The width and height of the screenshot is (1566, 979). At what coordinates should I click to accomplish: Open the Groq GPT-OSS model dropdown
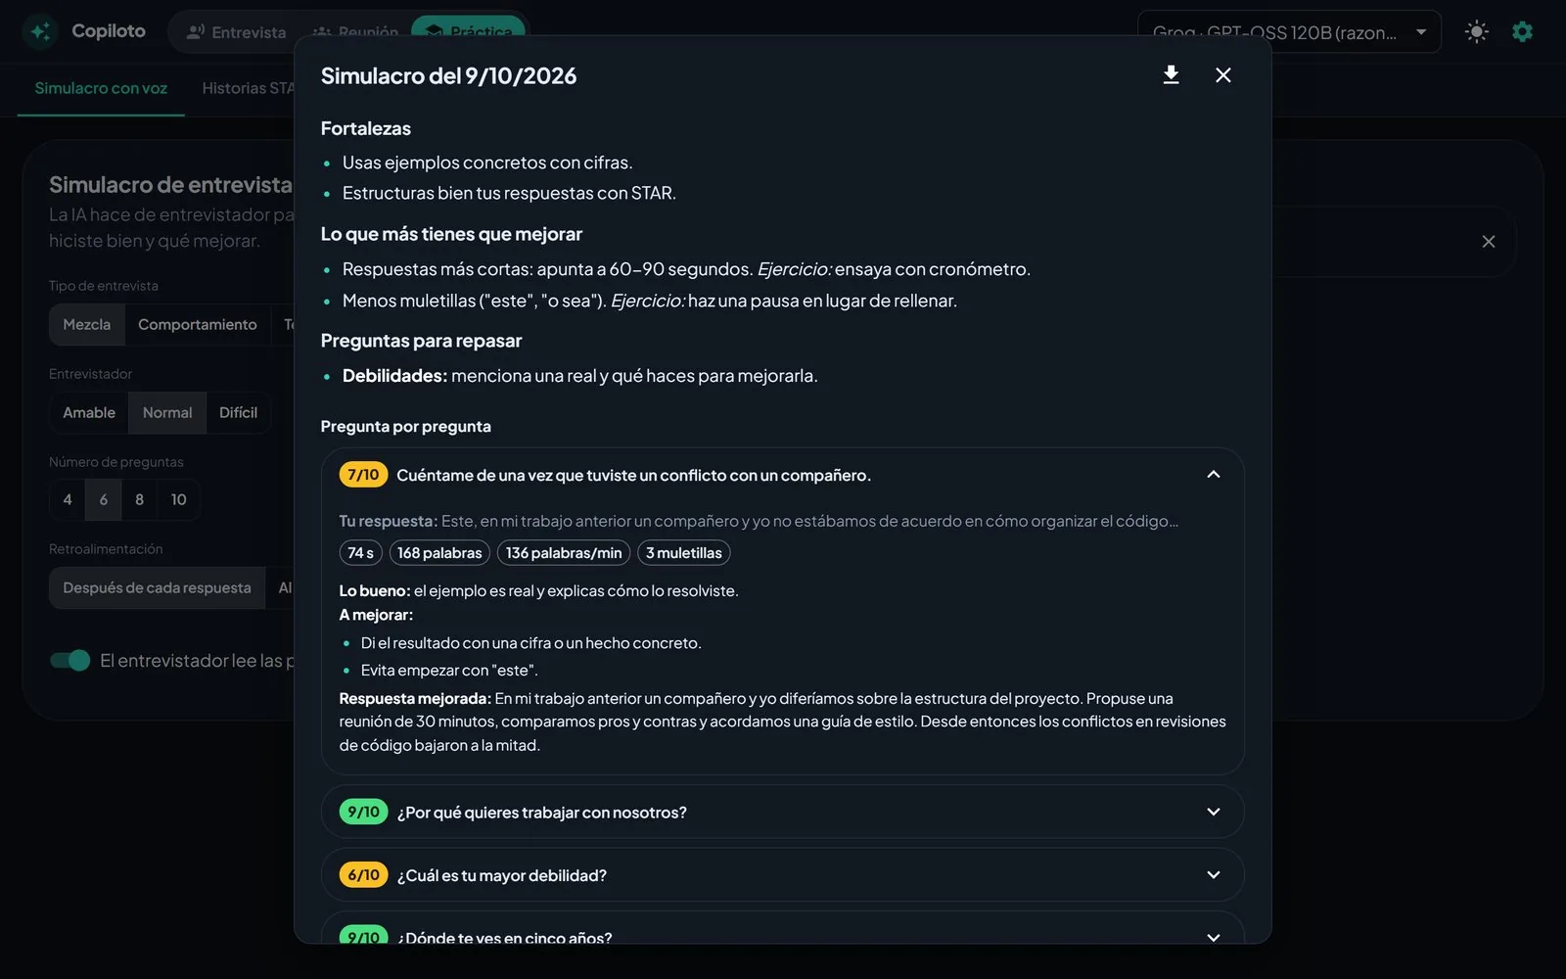coord(1289,32)
